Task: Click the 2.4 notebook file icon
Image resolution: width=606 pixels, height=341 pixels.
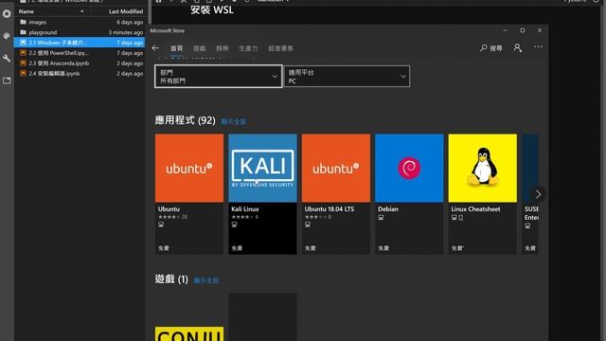Action: click(23, 73)
